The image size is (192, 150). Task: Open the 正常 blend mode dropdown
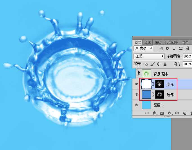(x=149, y=56)
